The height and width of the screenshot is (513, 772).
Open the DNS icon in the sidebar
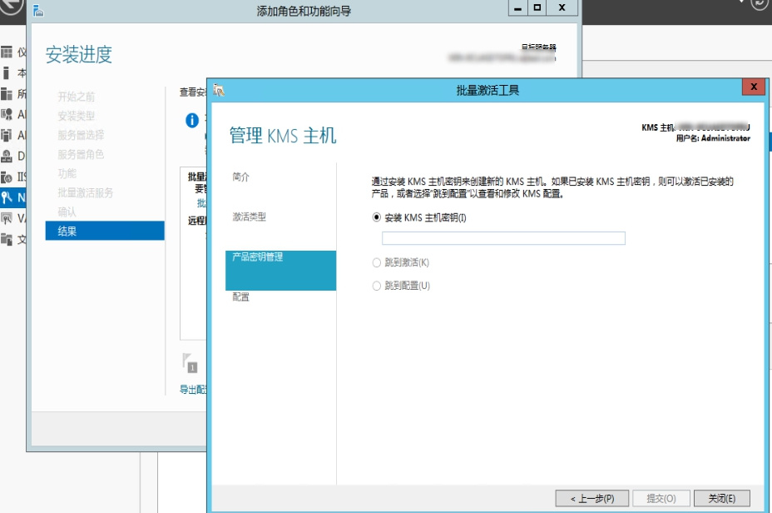[7, 157]
